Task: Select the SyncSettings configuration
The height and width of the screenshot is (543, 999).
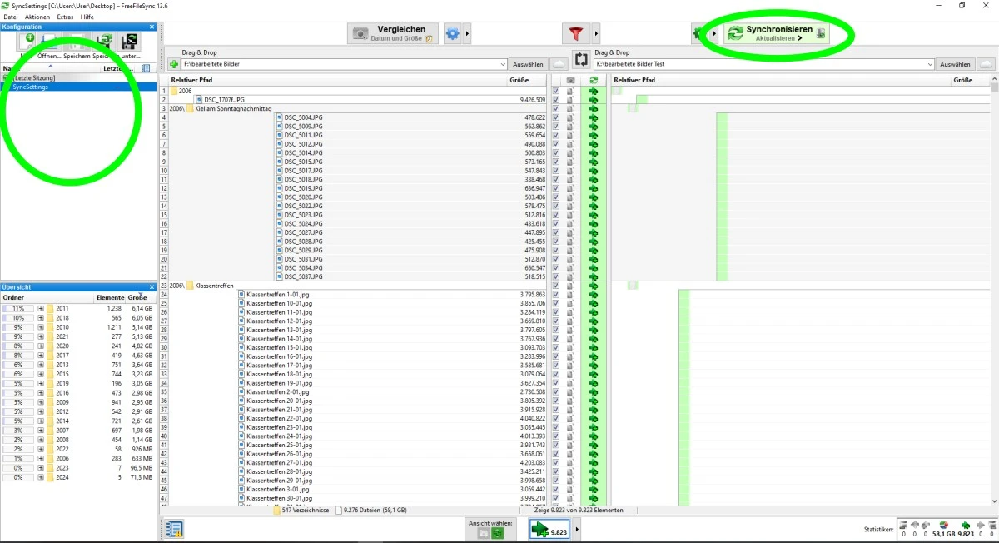Action: click(78, 87)
